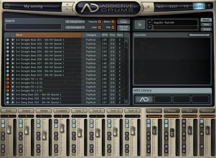Sort the list by Name column
The height and width of the screenshot is (158, 216).
pos(48,35)
